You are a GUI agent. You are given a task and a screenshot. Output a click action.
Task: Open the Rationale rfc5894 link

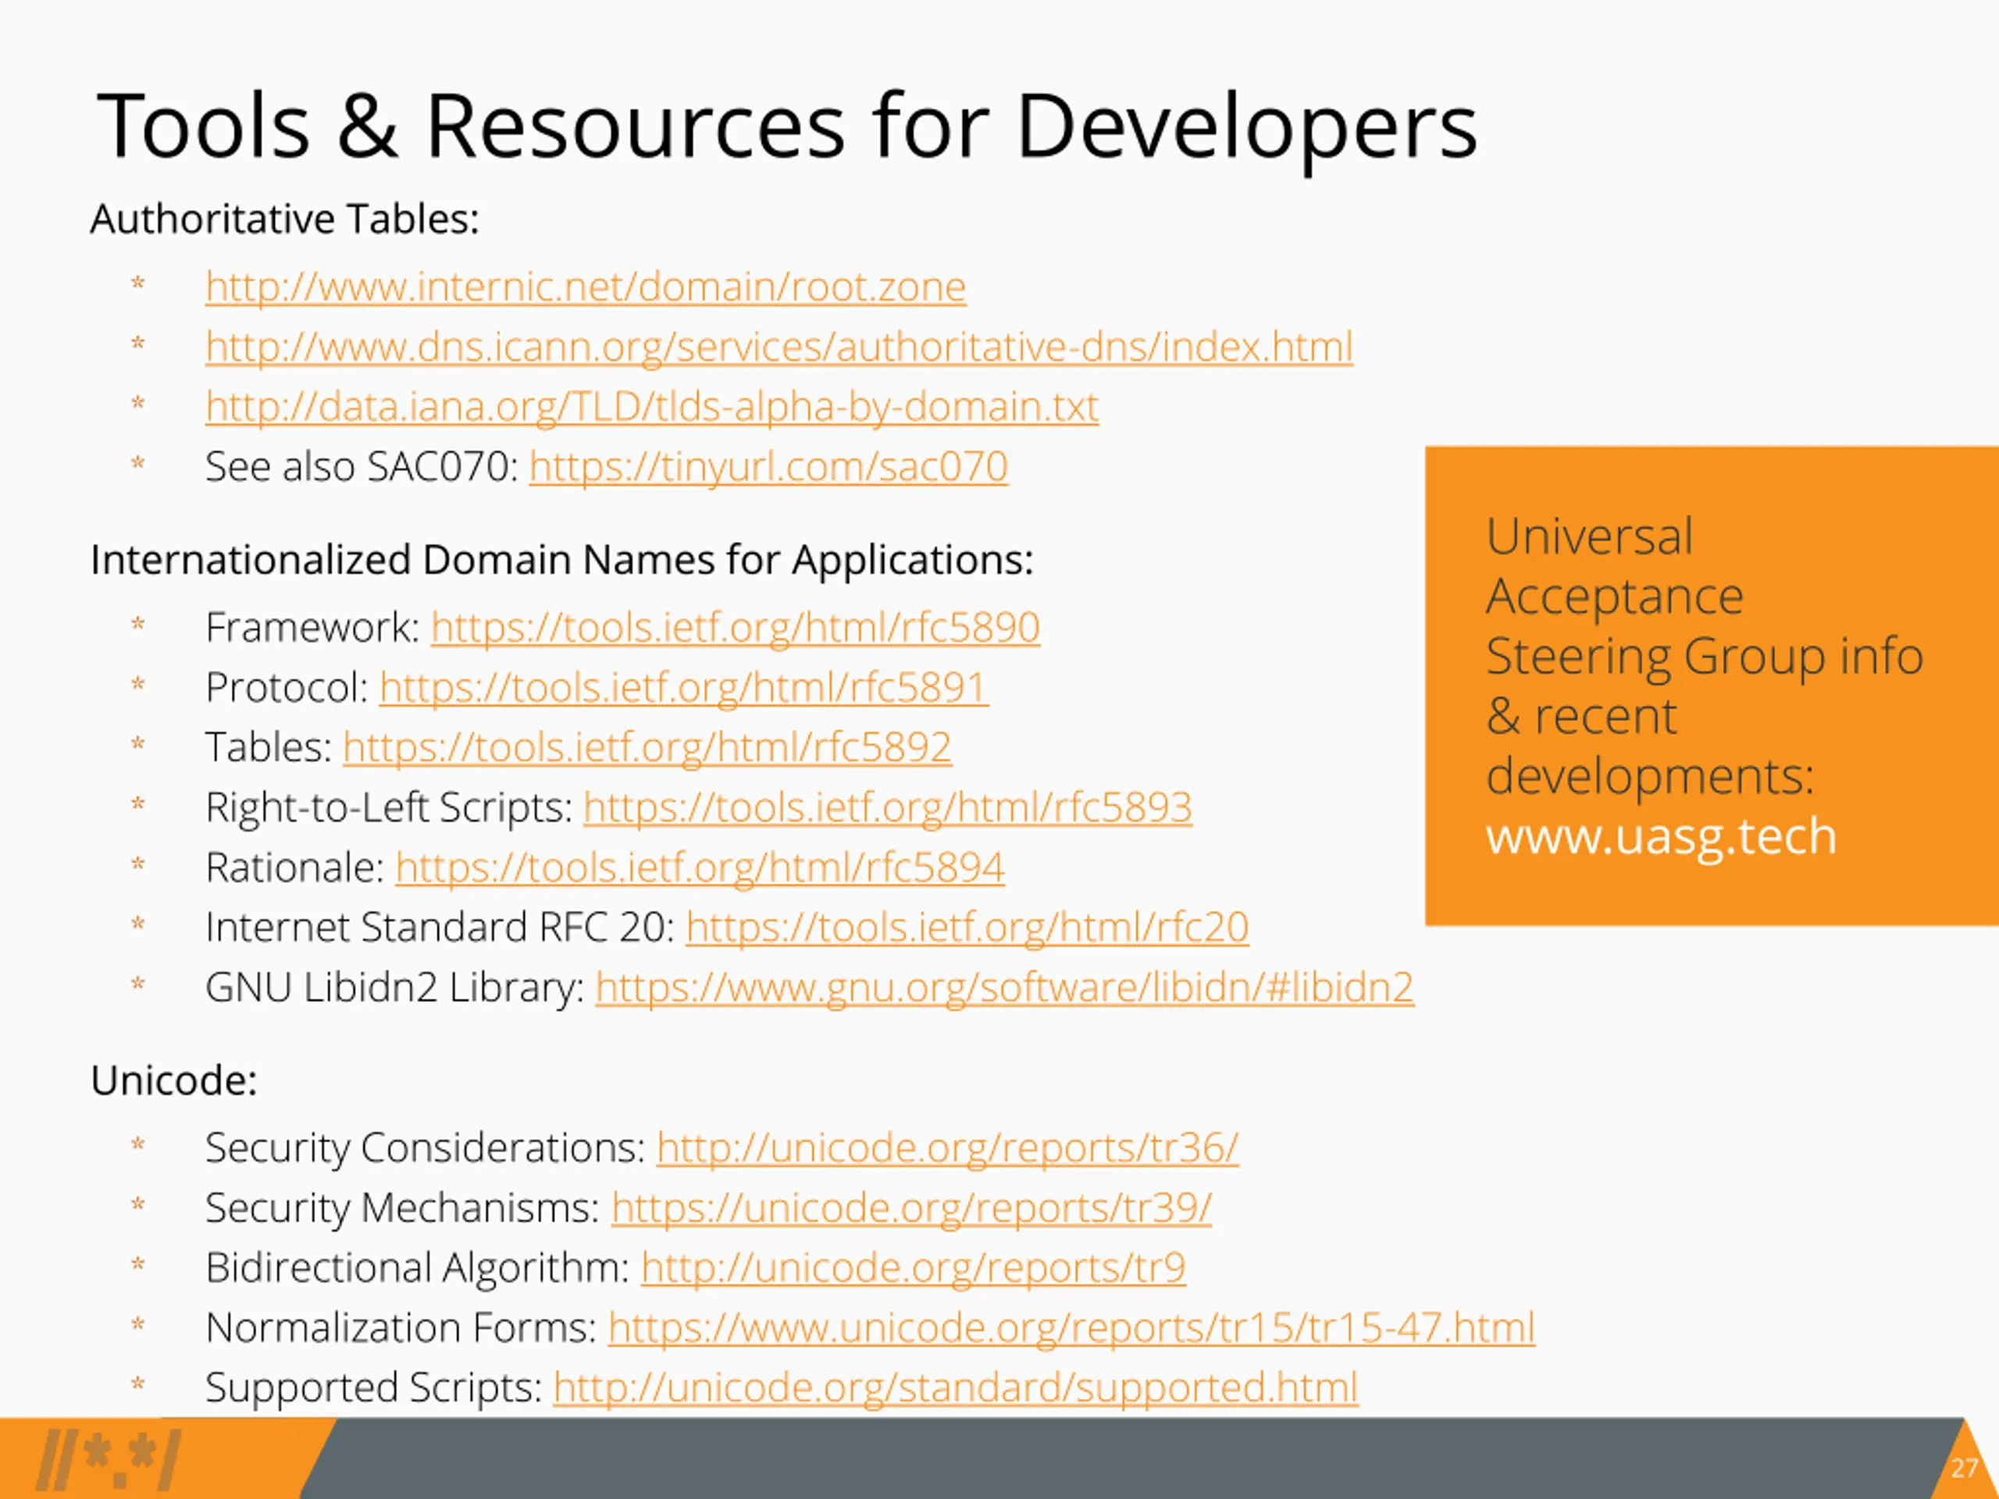[x=700, y=868]
